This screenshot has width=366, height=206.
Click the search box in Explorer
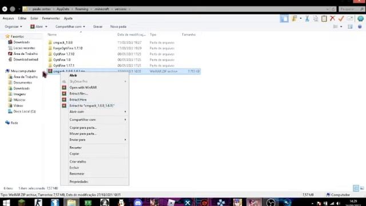(x=352, y=9)
